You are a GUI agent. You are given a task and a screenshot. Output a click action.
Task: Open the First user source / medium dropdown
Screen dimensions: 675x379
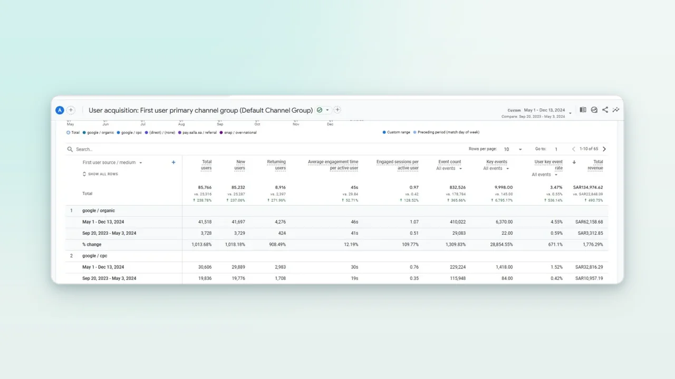click(x=112, y=163)
